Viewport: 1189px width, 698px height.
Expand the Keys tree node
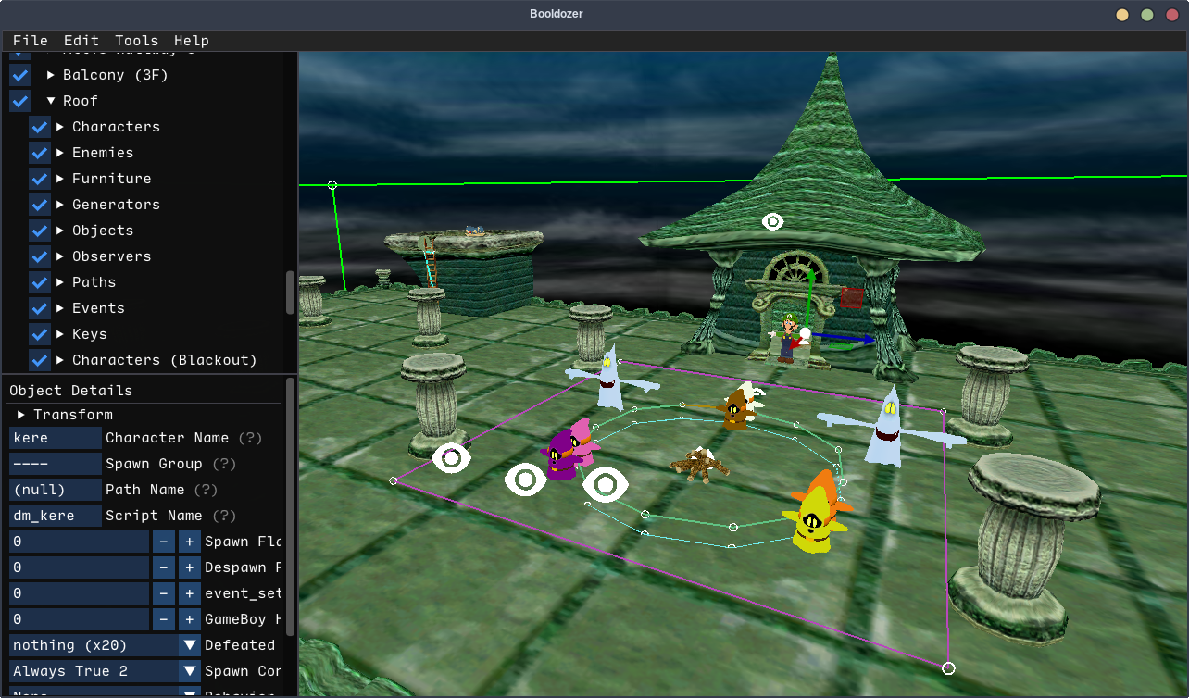pos(60,334)
